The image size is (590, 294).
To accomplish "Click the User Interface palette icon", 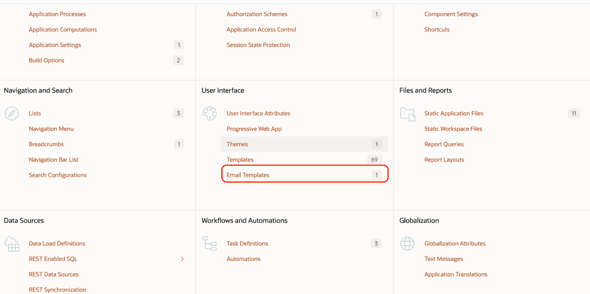I will point(209,113).
